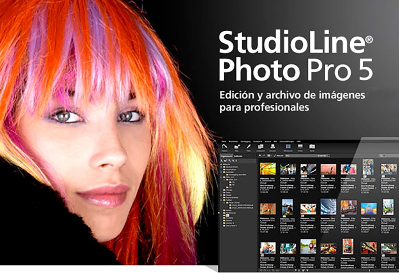Click the new folder icon with plus sign
The image size is (399, 273).
pyautogui.click(x=237, y=146)
